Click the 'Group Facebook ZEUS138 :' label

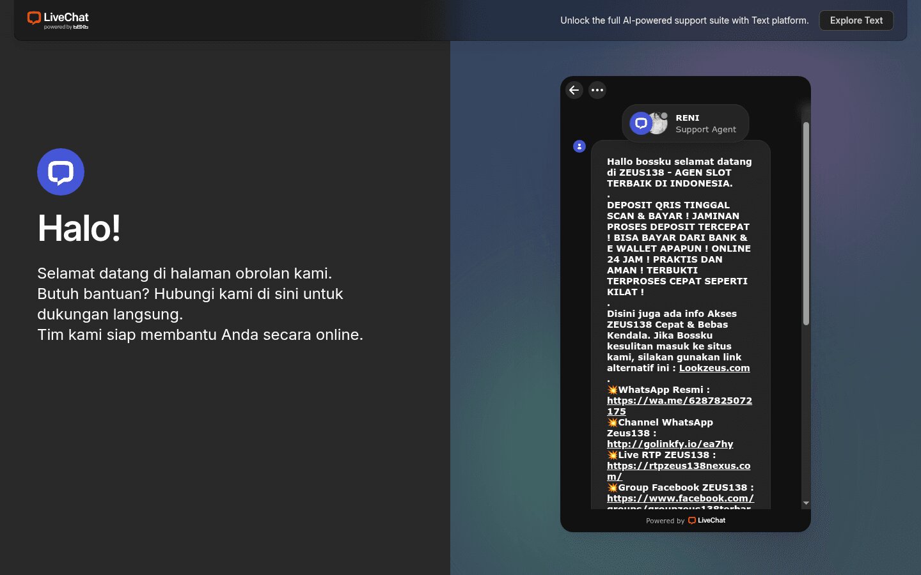pos(686,487)
